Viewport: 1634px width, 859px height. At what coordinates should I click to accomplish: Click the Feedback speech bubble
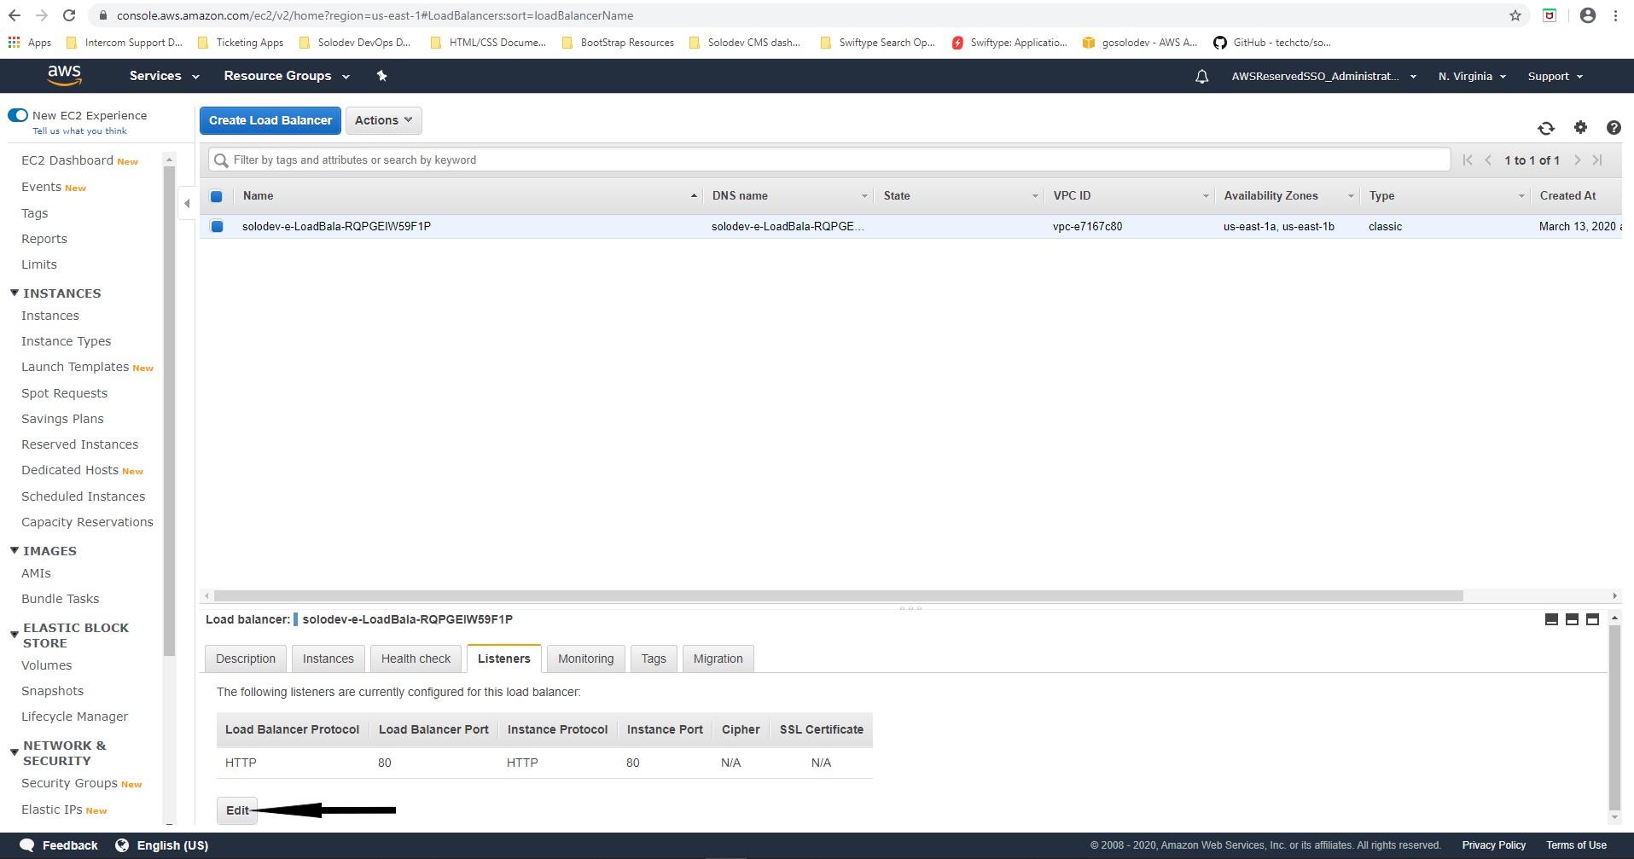pos(27,845)
